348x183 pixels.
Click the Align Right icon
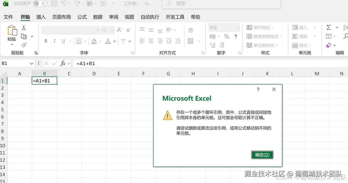tap(160, 41)
